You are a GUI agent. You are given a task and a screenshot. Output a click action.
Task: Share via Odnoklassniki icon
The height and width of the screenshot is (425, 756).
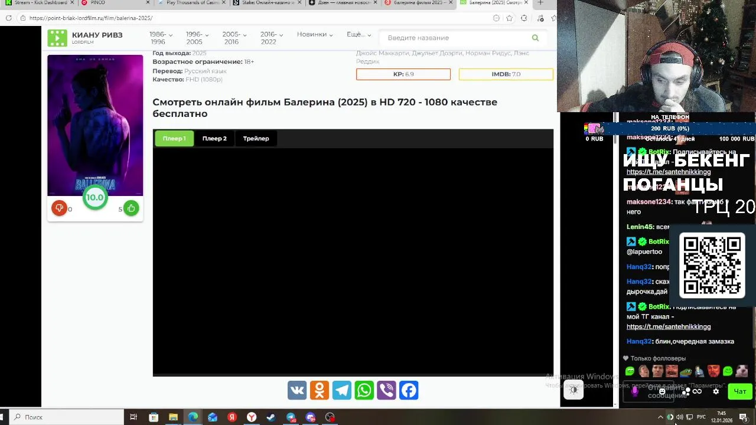(320, 390)
